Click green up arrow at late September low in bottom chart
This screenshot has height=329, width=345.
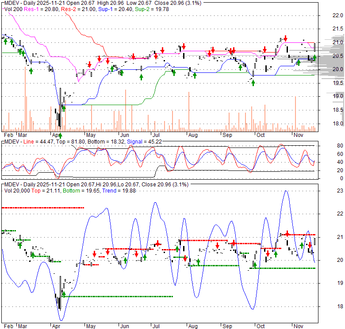254,265
